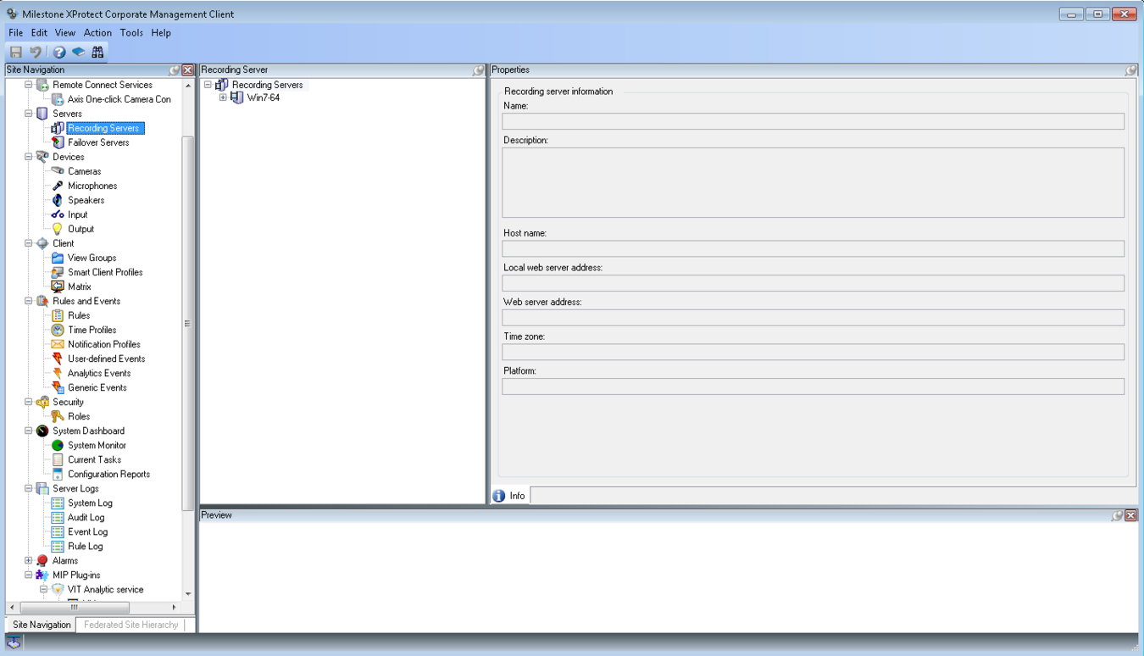
Task: Collapse the Server Logs node
Action: (29, 488)
